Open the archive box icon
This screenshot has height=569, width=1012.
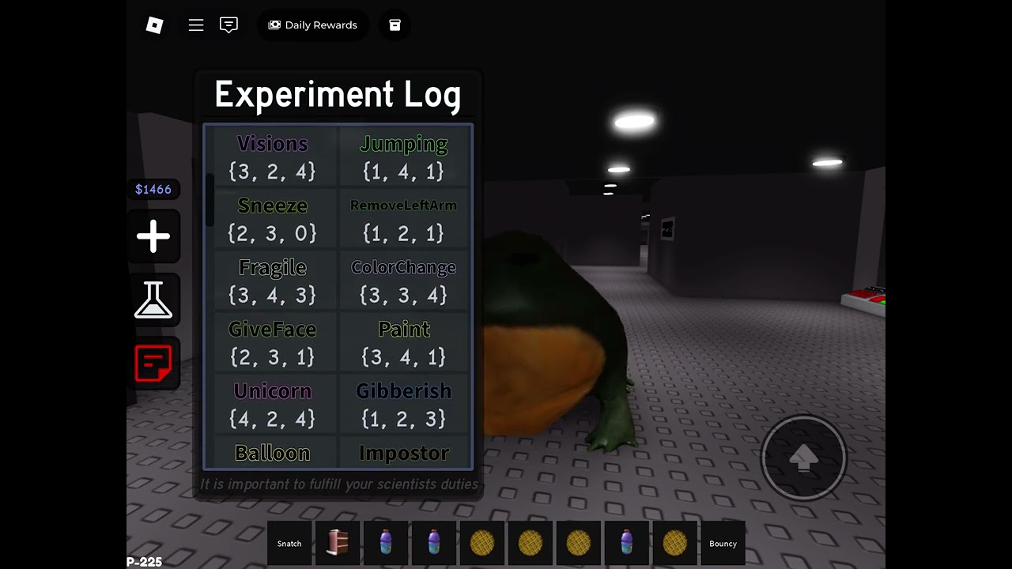coord(395,25)
